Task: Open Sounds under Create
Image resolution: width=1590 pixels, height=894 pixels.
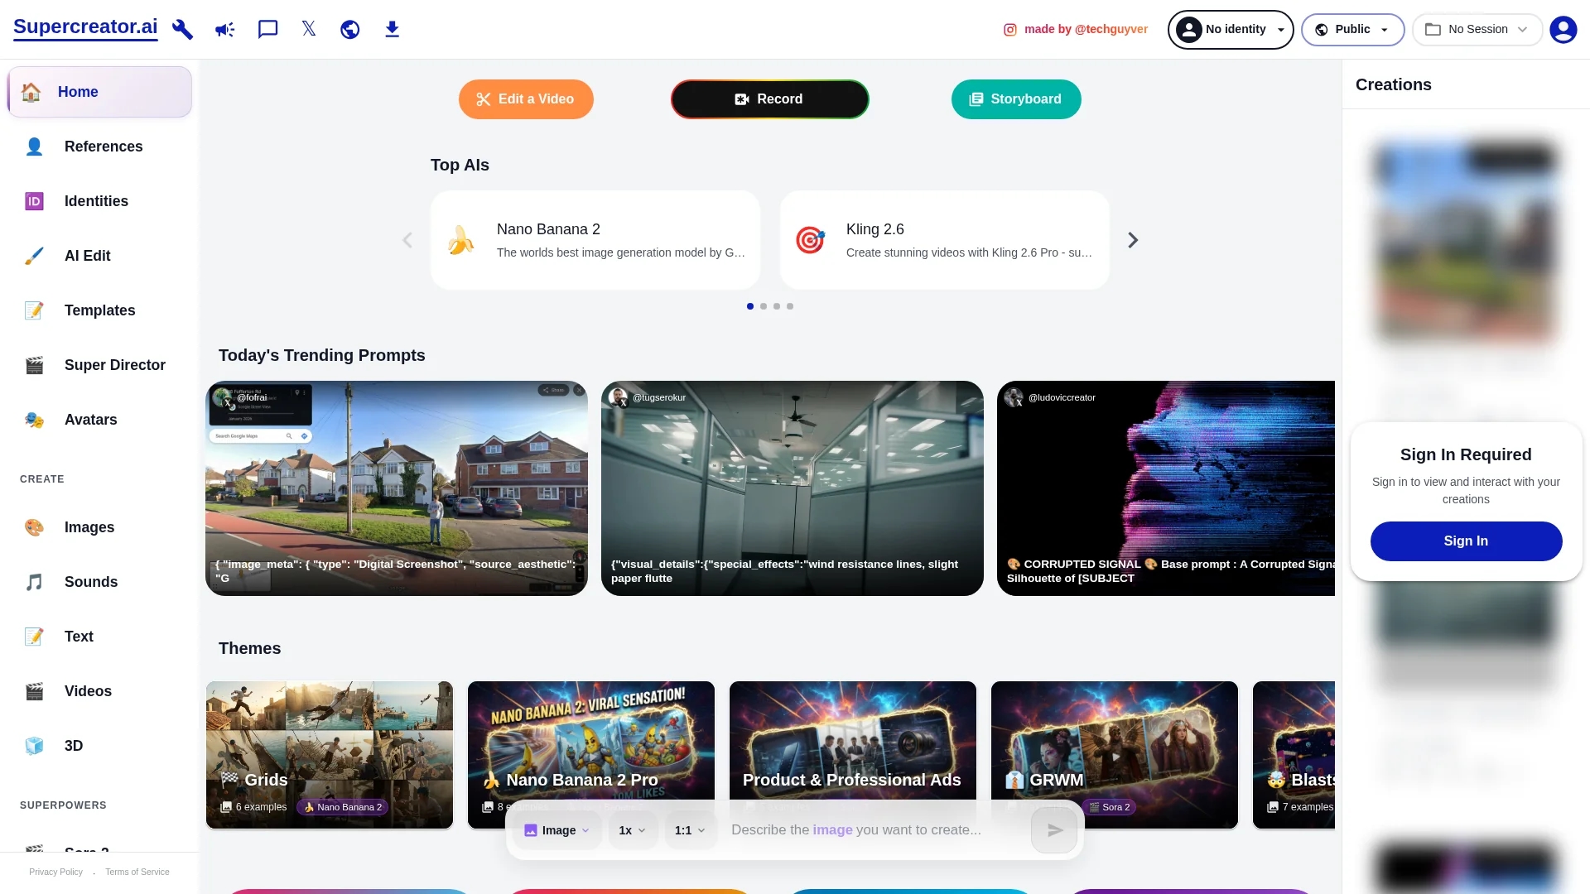Action: click(99, 582)
